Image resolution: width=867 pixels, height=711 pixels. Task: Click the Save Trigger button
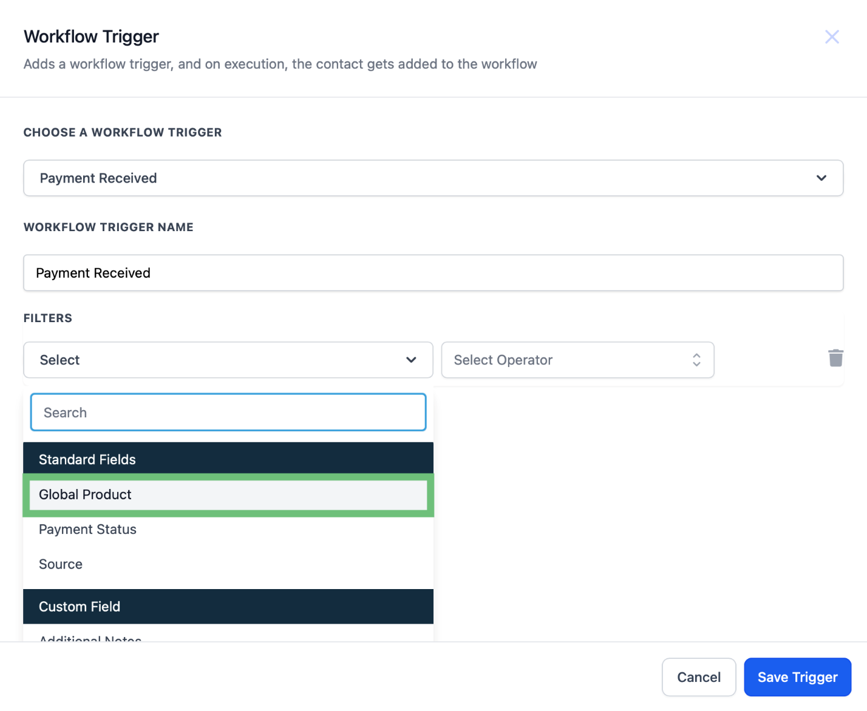tap(797, 677)
